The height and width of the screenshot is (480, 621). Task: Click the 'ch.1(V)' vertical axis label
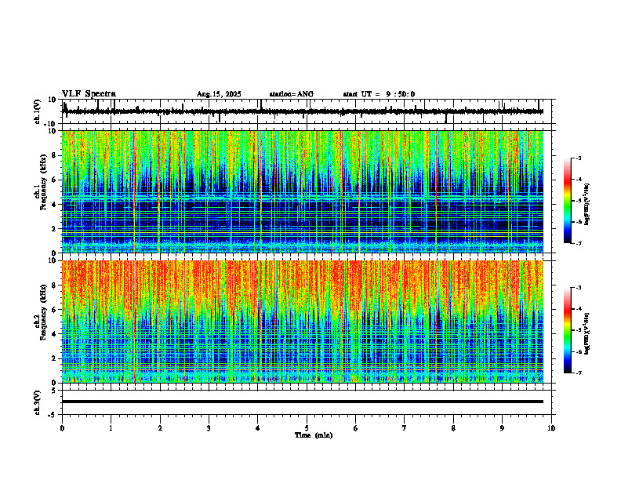[38, 111]
